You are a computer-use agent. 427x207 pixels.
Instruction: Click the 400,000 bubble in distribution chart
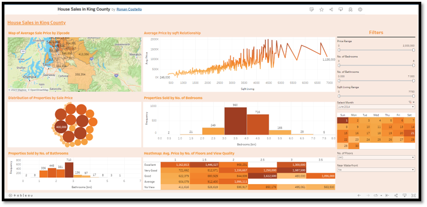[x=62, y=127]
